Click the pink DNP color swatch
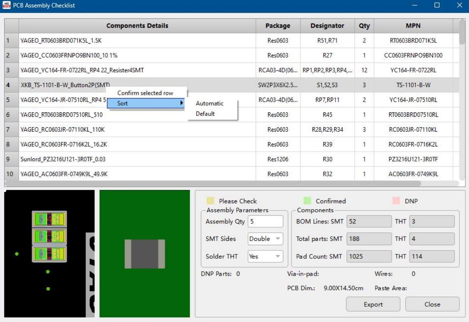Screen dimensions: 469x322 (x=396, y=201)
